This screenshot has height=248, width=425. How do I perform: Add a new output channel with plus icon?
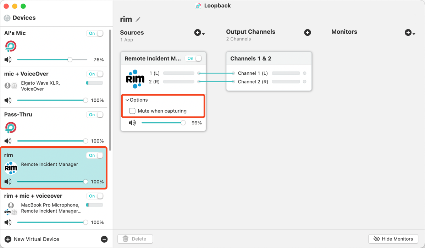308,33
